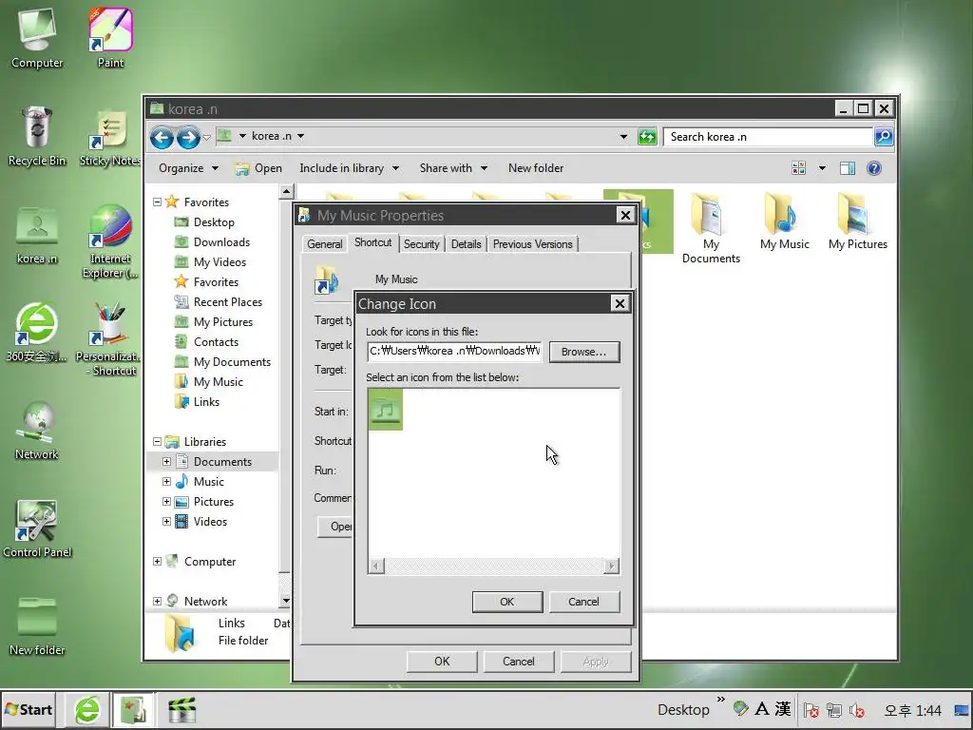Click the search magnifier button
The image size is (973, 730).
tap(884, 137)
